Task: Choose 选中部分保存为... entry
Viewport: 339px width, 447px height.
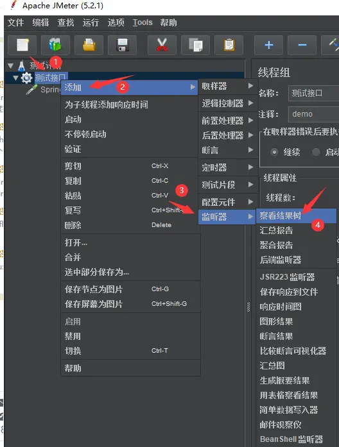Action: [131, 273]
